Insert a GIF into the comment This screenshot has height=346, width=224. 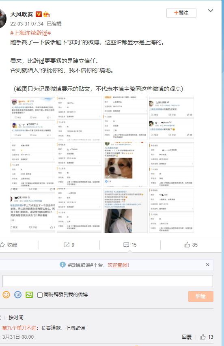click(18, 295)
